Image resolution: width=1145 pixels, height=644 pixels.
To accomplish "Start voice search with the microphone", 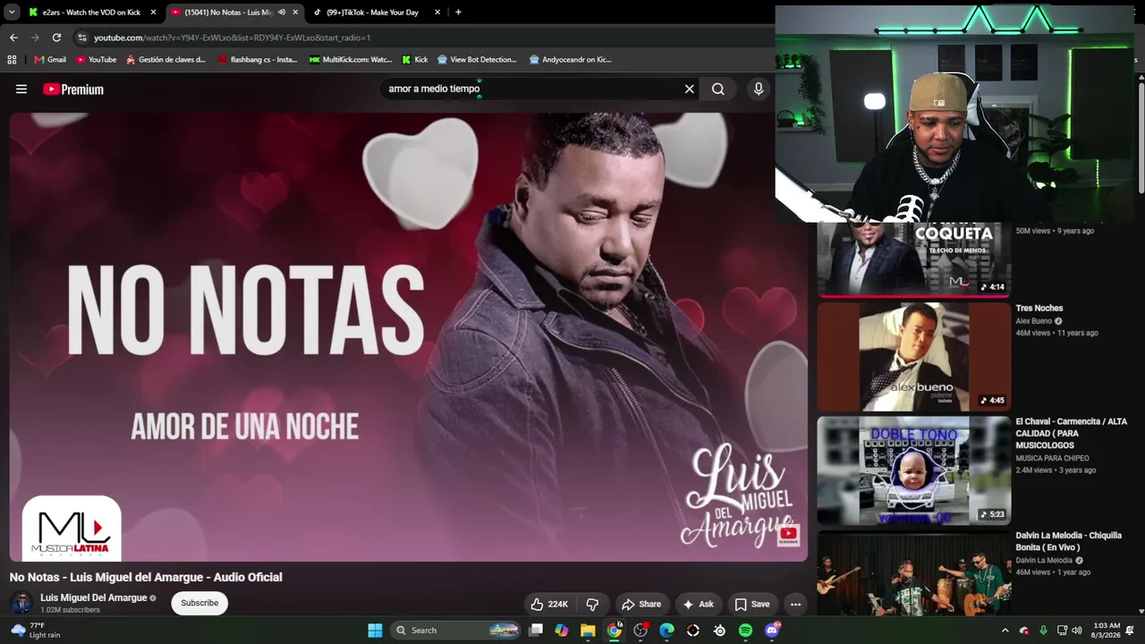I will pos(759,89).
